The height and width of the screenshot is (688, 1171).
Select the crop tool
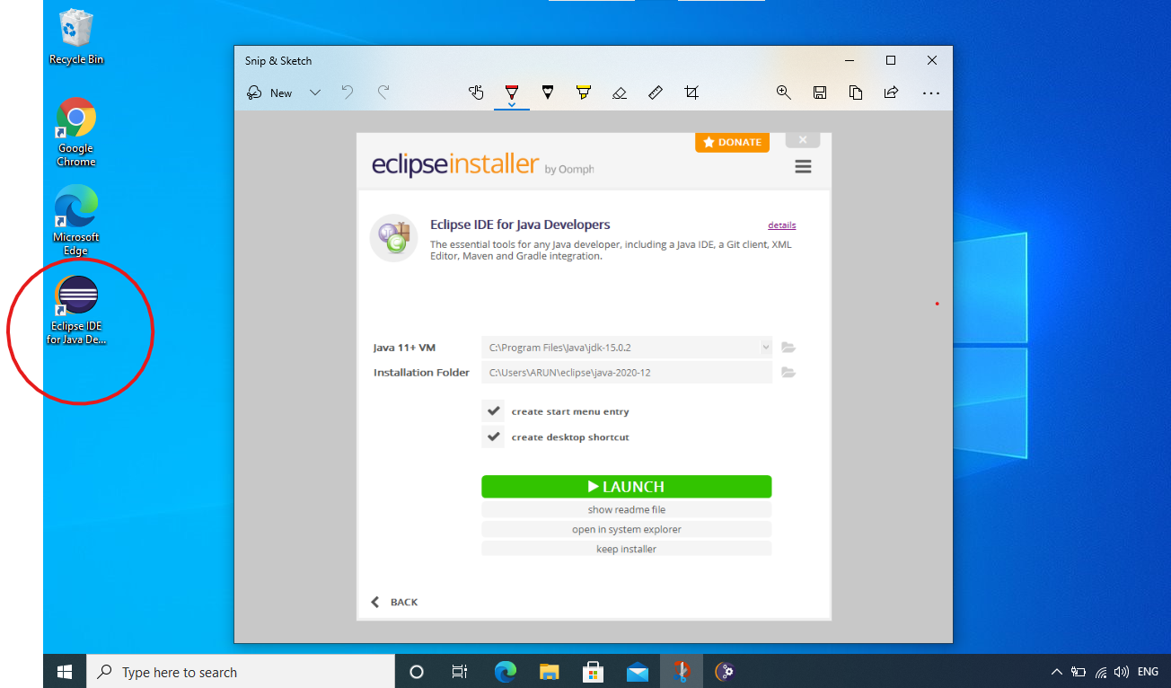click(691, 91)
